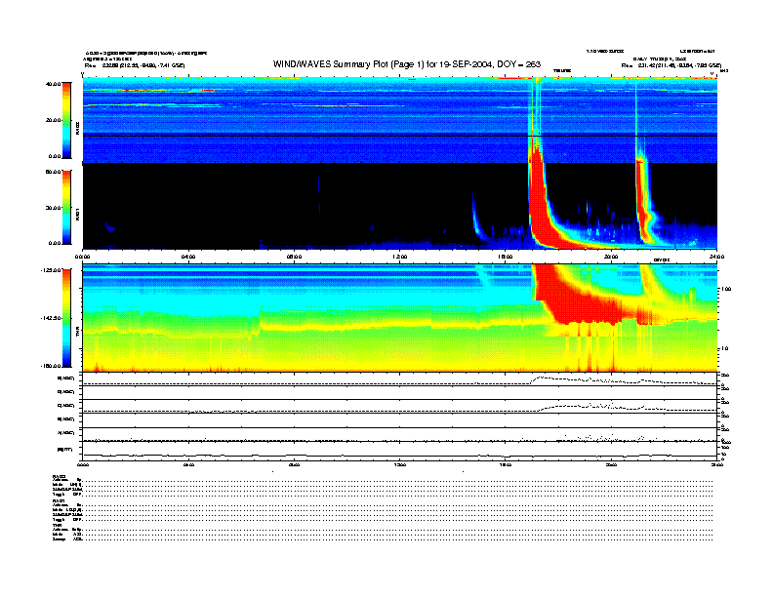This screenshot has width=773, height=597.
Task: Click the TNR status heading at bottom left
Action: 59,525
